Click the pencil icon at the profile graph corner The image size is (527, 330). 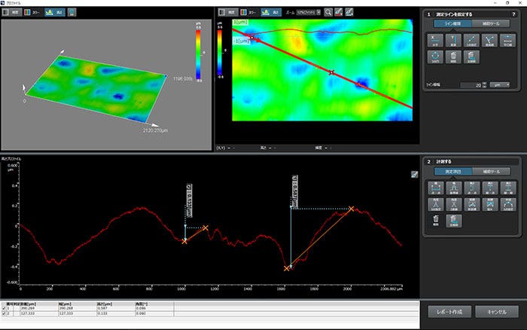point(413,175)
